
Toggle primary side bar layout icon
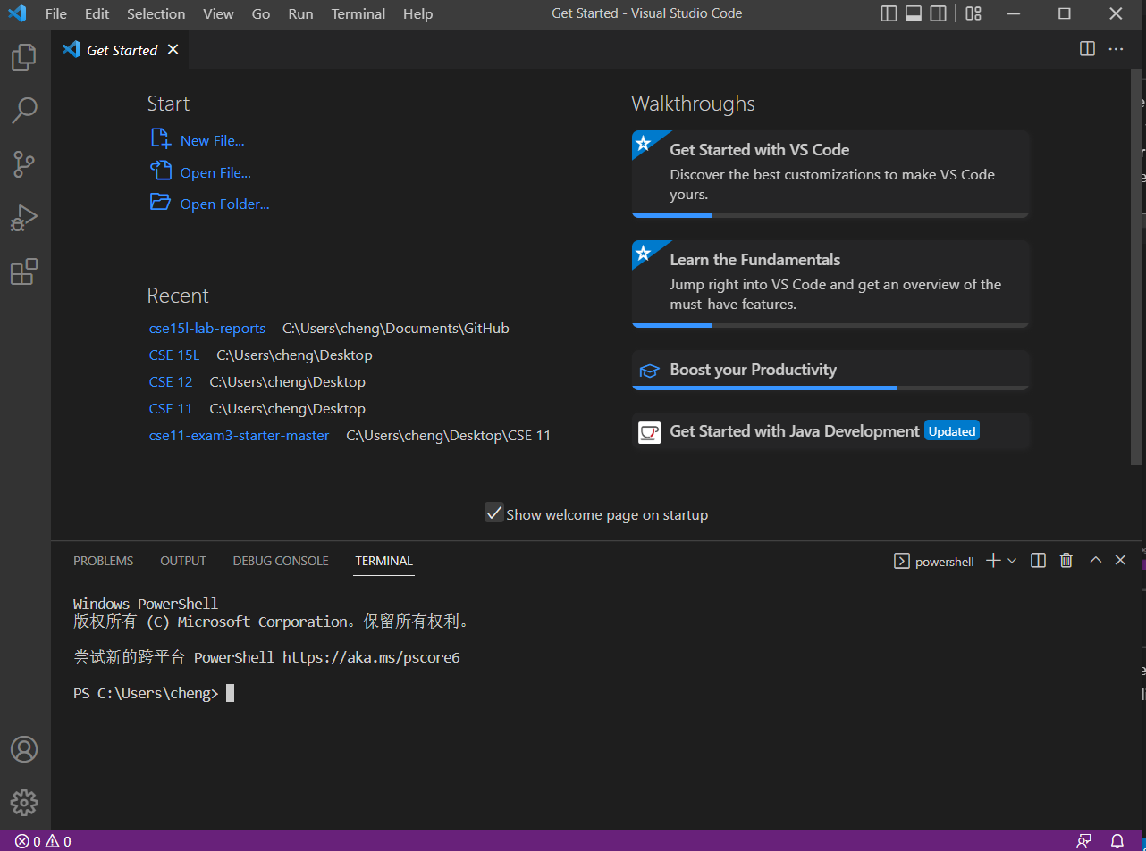pyautogui.click(x=889, y=13)
